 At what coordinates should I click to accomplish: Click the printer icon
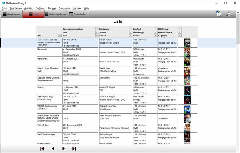(229, 14)
